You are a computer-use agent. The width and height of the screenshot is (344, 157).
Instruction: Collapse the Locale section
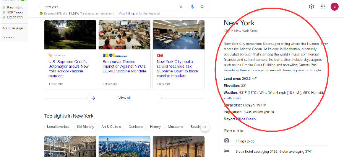click(9, 38)
